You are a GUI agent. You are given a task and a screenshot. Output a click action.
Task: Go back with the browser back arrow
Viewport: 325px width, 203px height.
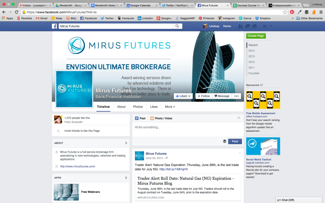4,12
